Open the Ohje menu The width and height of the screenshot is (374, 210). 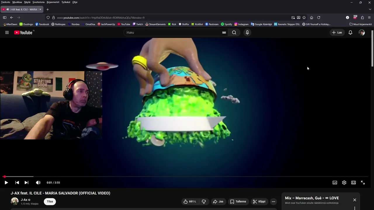coord(75,2)
